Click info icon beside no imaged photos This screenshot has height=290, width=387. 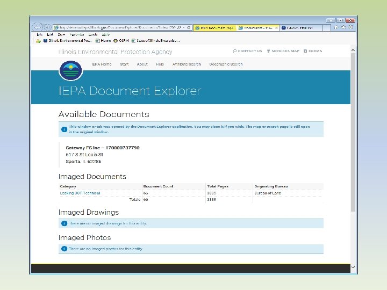coord(64,249)
